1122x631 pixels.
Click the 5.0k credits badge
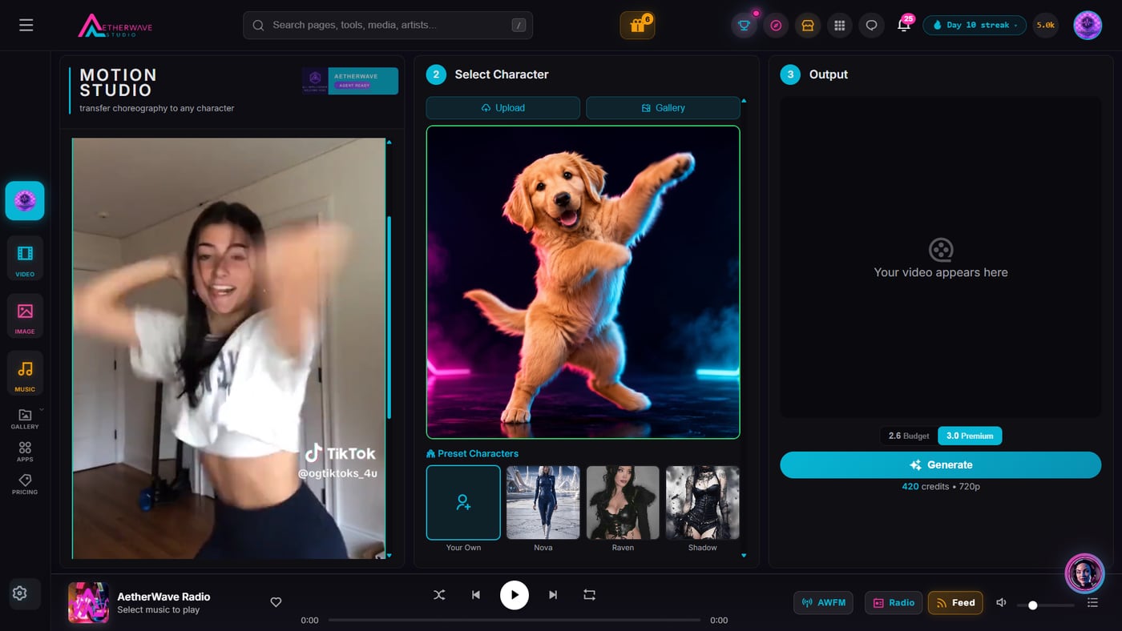1045,26
